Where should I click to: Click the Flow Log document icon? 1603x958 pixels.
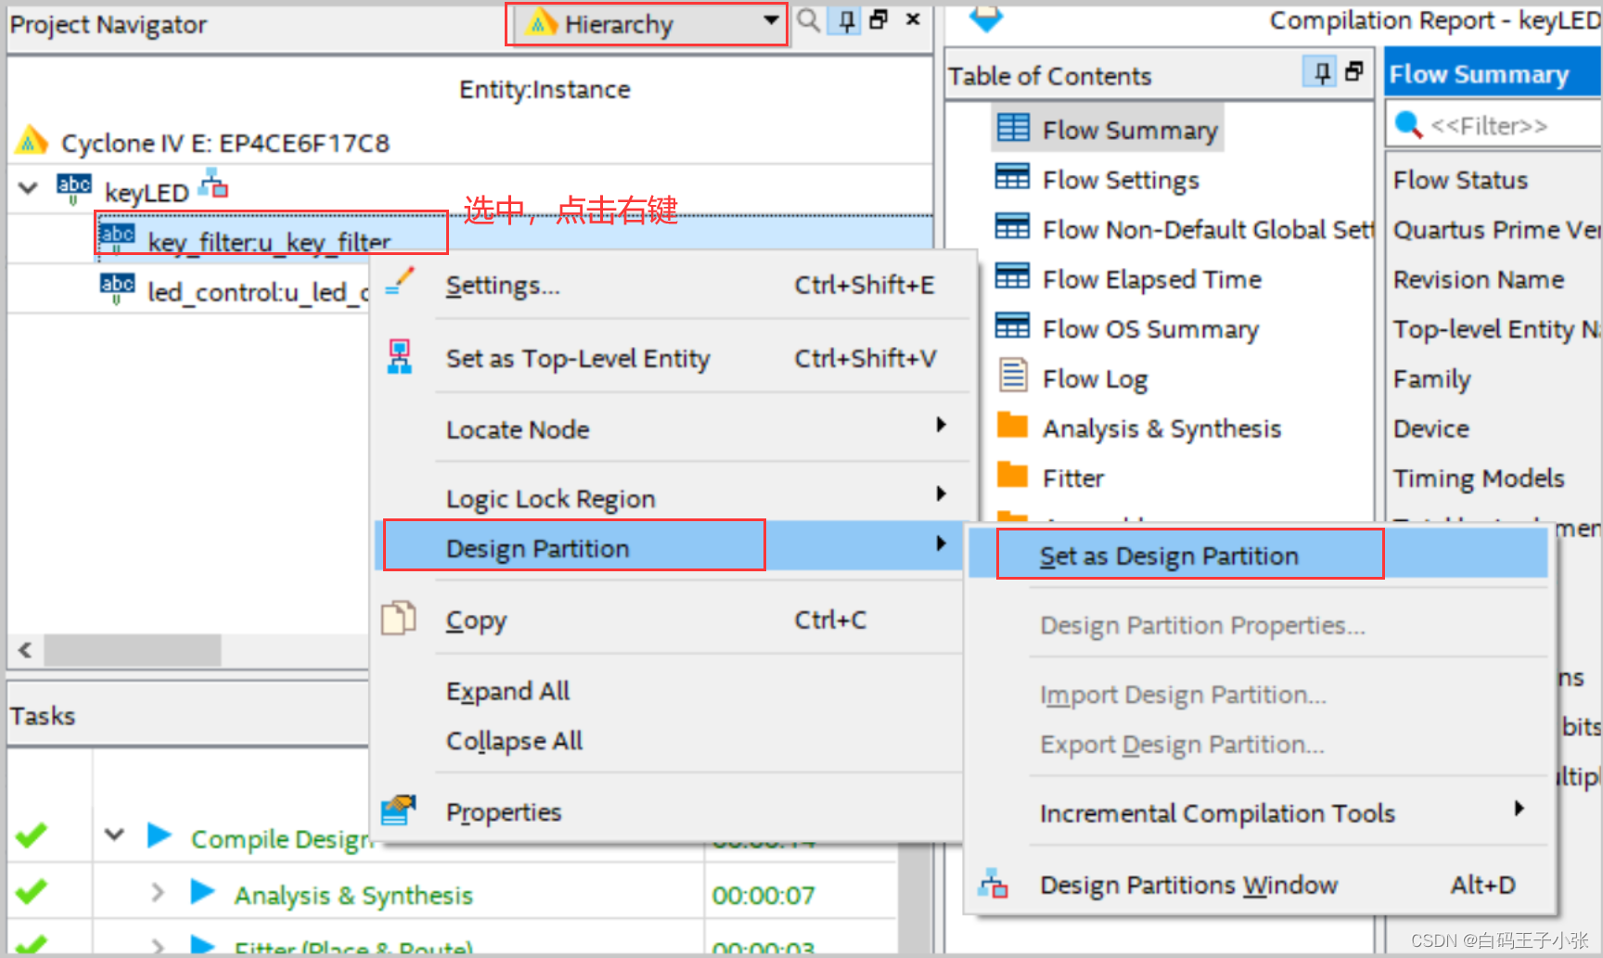pos(1012,376)
